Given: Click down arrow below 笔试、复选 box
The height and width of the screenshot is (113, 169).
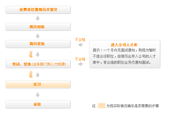Looking at the screenshot, I should coord(37,75).
